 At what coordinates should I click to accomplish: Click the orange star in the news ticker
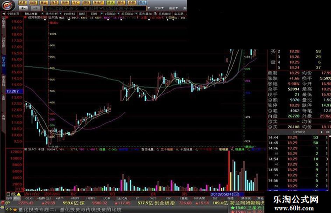pos(15,210)
